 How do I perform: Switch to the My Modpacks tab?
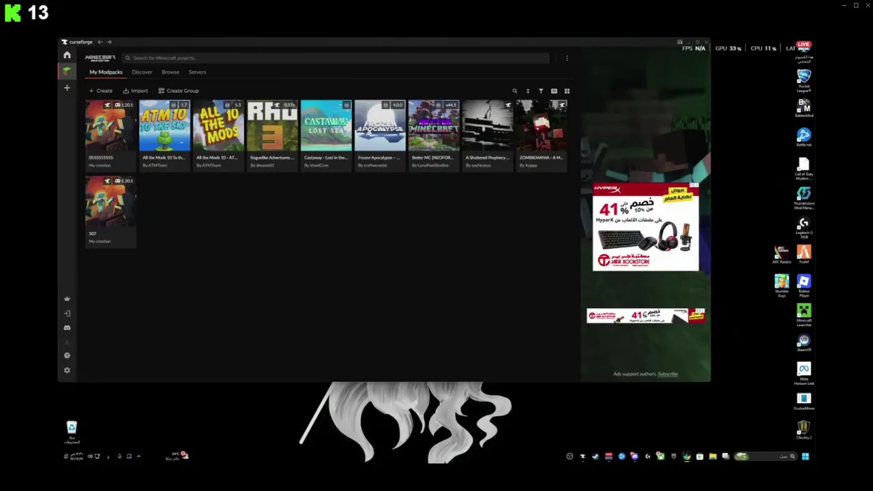click(x=106, y=72)
